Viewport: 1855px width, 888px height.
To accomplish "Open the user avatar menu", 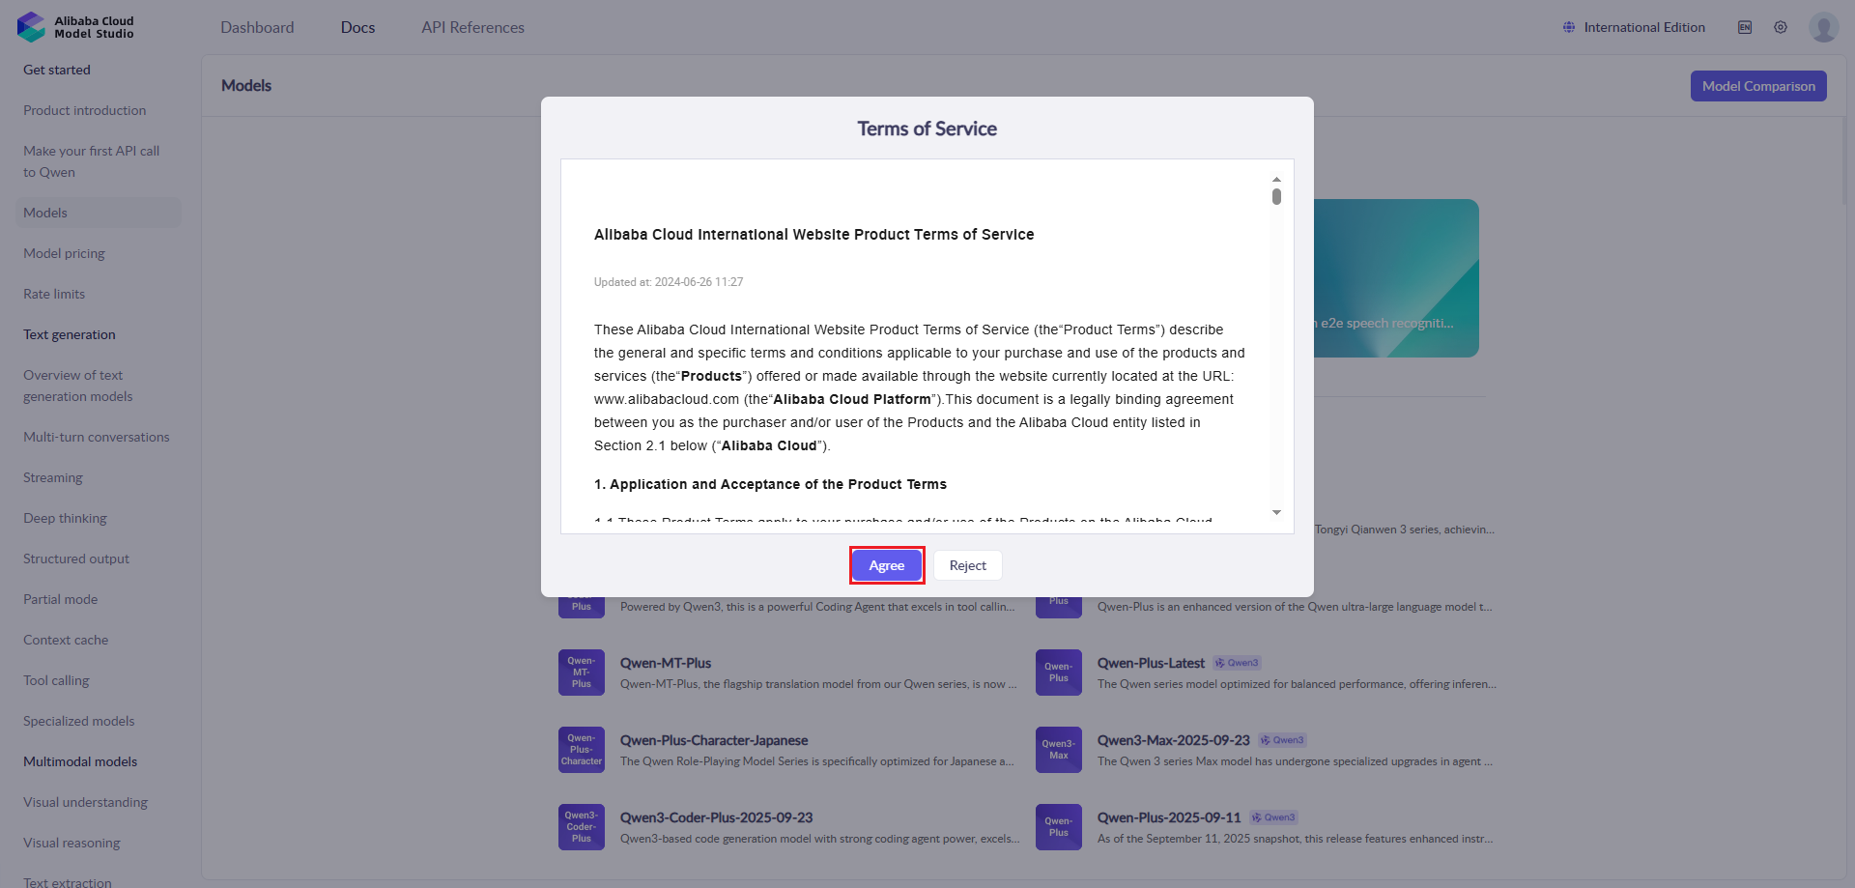I will pyautogui.click(x=1823, y=27).
